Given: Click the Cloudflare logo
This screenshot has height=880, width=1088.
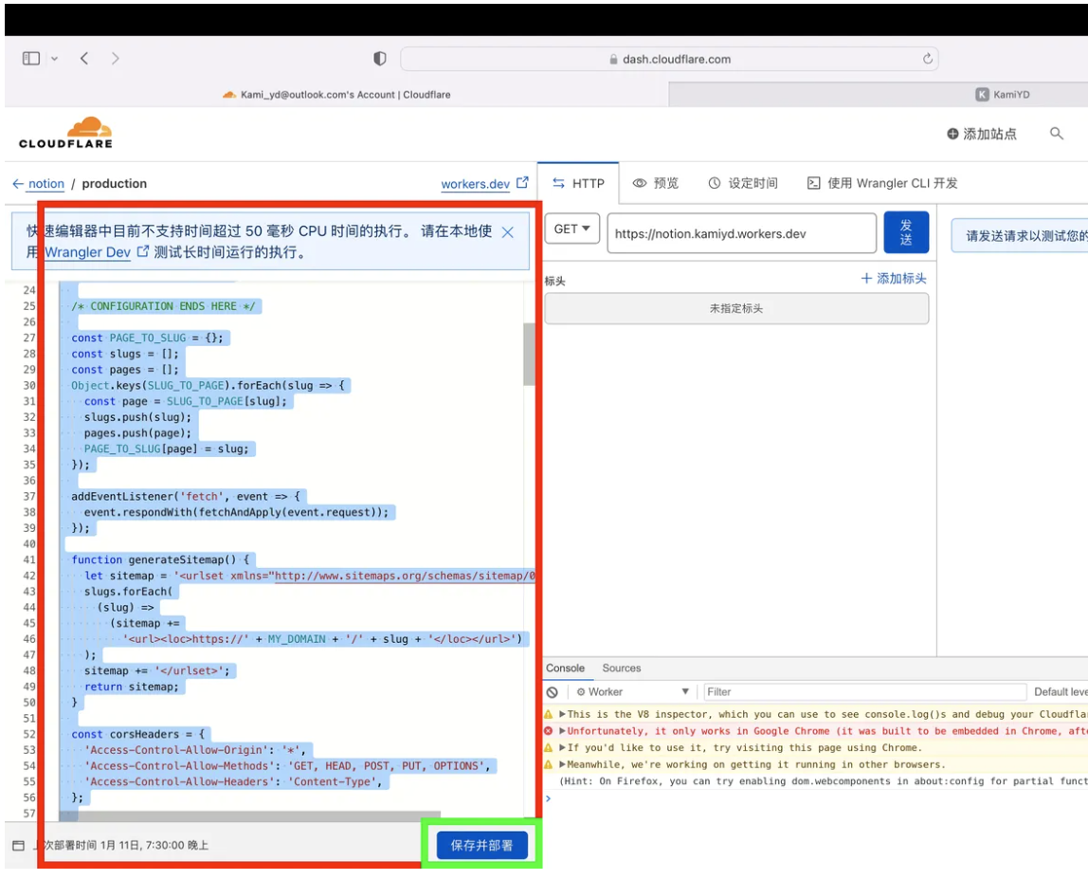Looking at the screenshot, I should pyautogui.click(x=65, y=133).
